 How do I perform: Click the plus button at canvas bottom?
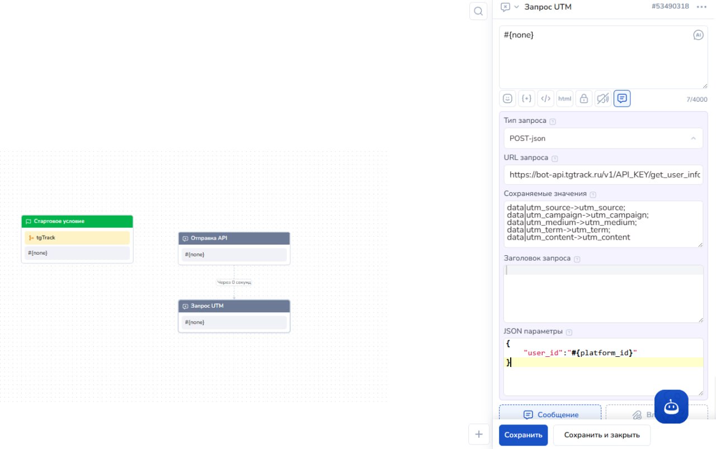click(x=478, y=434)
